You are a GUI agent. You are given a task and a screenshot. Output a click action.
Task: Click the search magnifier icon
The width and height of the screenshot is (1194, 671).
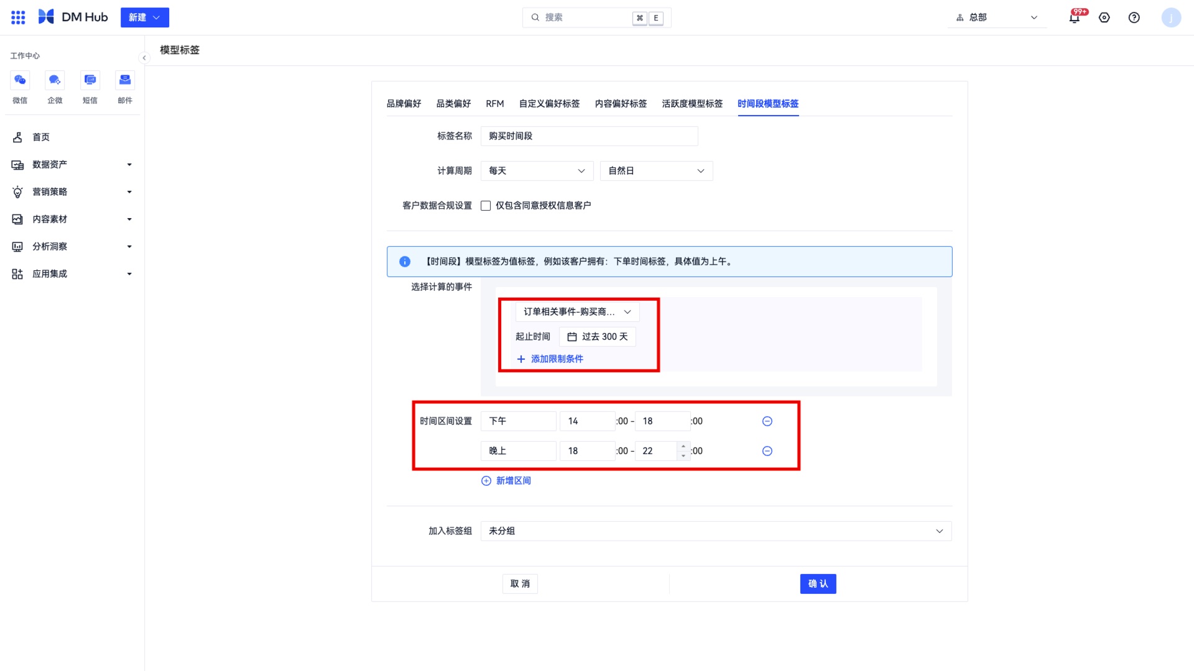535,17
